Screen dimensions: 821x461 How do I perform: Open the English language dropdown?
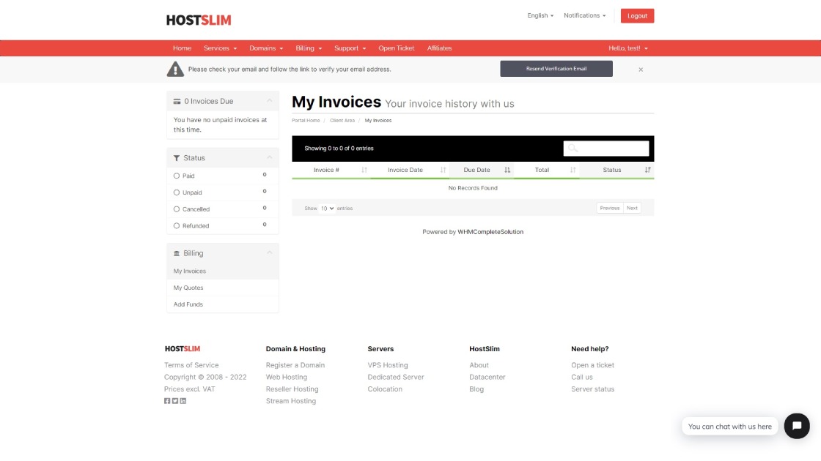[x=540, y=15]
